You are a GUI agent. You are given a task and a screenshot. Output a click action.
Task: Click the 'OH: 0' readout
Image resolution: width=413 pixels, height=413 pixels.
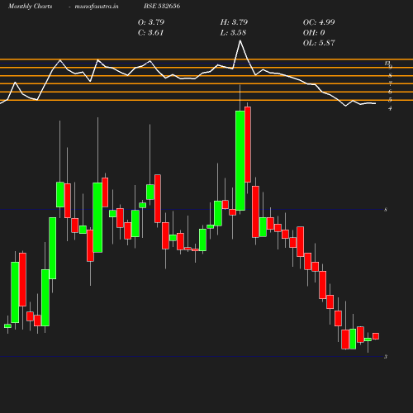click(x=314, y=32)
